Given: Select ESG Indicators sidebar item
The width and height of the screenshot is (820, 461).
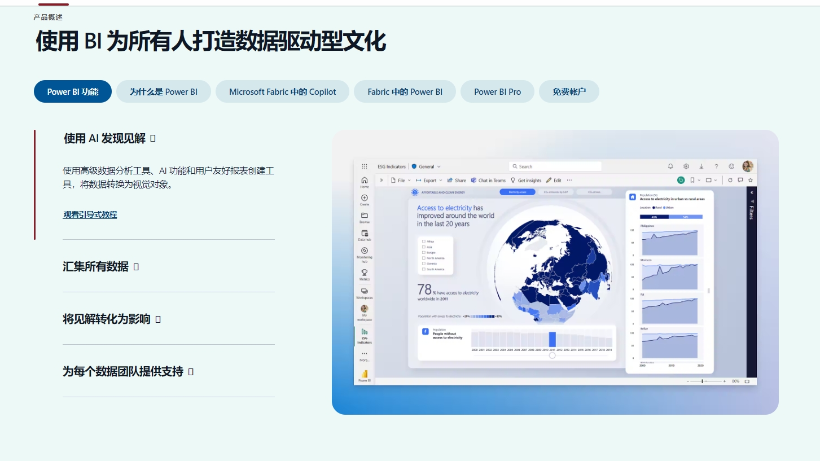Looking at the screenshot, I should (365, 336).
